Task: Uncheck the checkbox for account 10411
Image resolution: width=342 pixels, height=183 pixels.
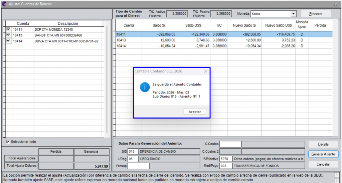Action: [x=8, y=29]
